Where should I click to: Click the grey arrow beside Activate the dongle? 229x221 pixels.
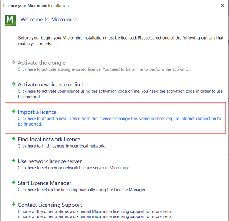[14, 62]
